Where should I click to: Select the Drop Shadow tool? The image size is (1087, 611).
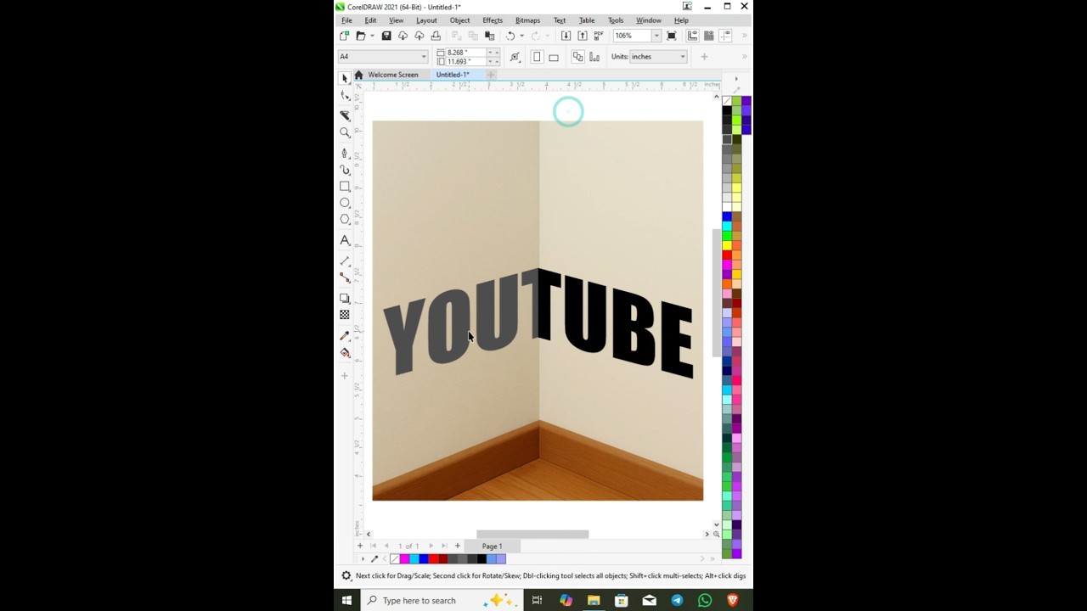[x=345, y=299]
